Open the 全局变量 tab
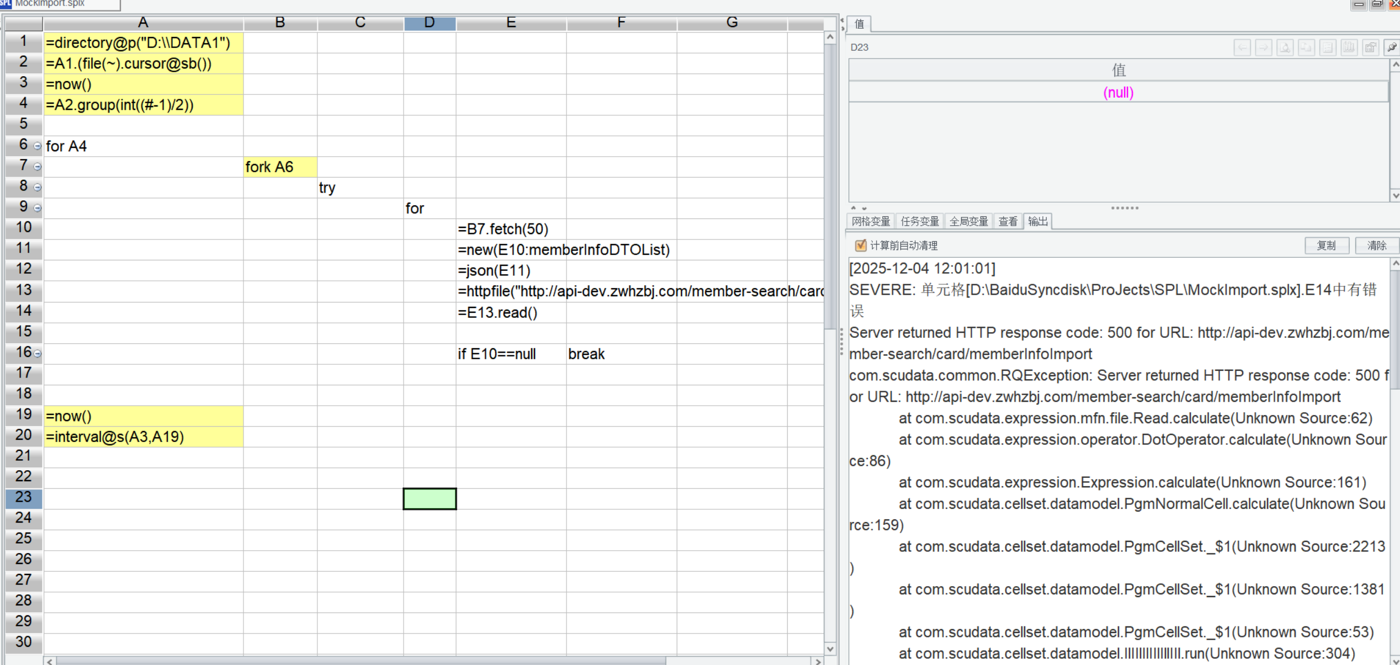 (x=968, y=222)
